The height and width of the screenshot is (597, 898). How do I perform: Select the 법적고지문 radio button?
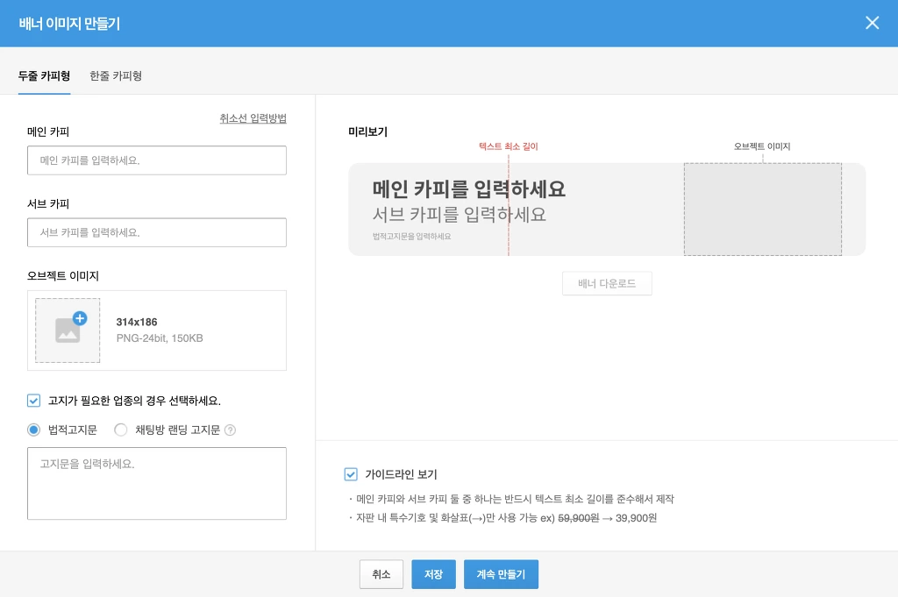(x=33, y=430)
